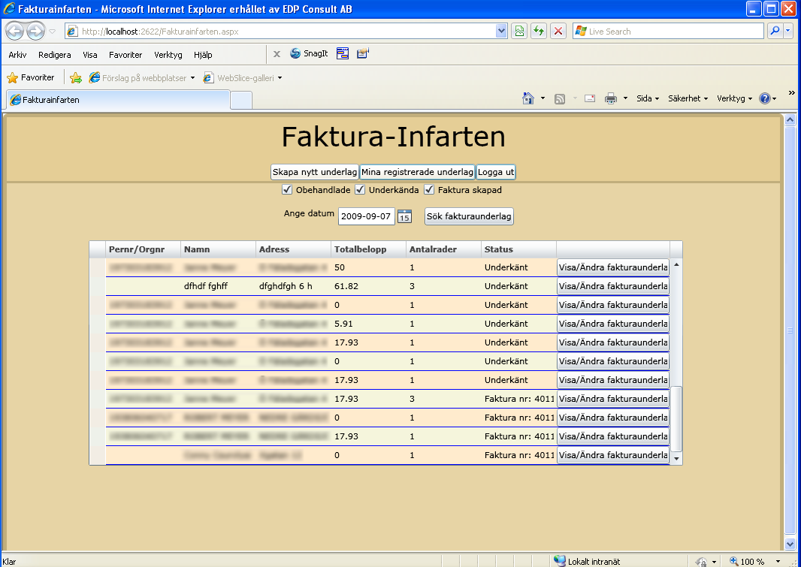Open the Sida dropdown menu
The image size is (801, 567).
[648, 98]
